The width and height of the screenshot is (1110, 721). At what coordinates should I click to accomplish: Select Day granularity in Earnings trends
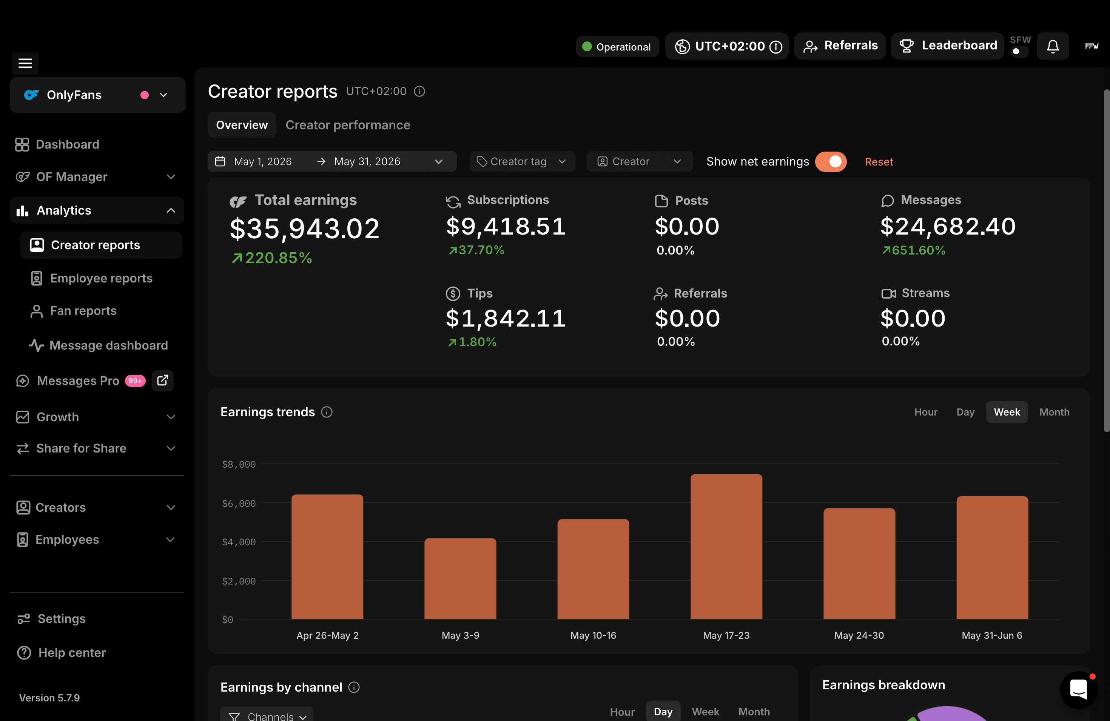[965, 412]
